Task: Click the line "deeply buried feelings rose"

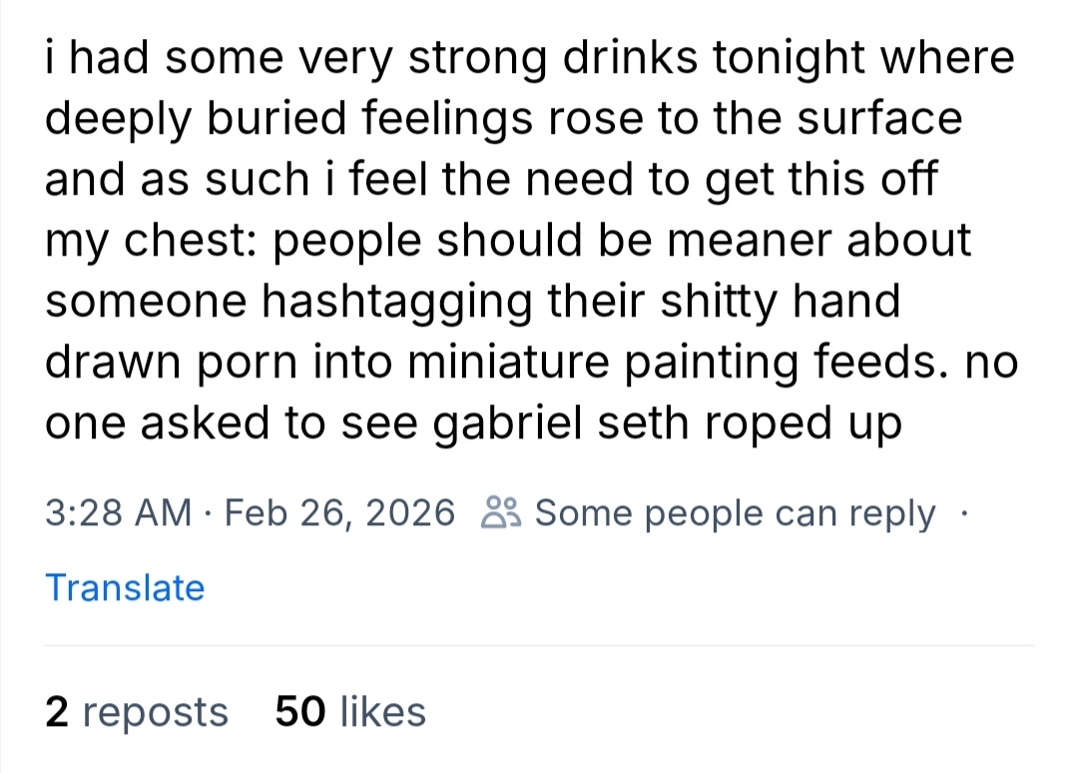Action: [504, 119]
